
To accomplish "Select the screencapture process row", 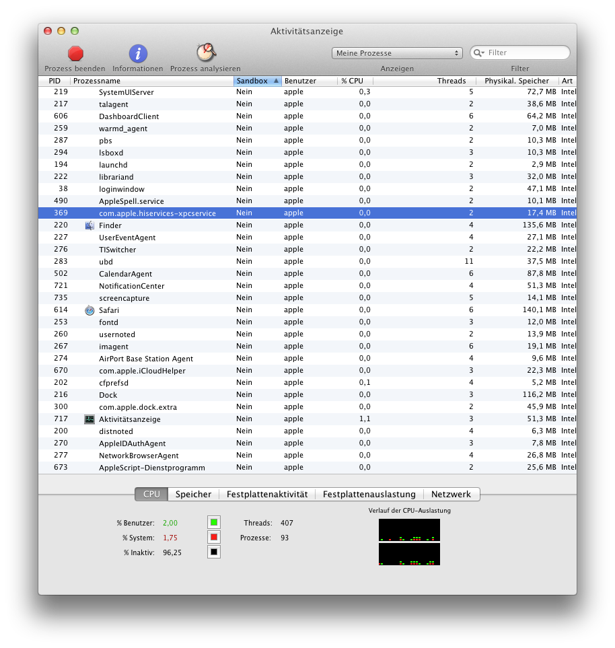I will pos(307,298).
